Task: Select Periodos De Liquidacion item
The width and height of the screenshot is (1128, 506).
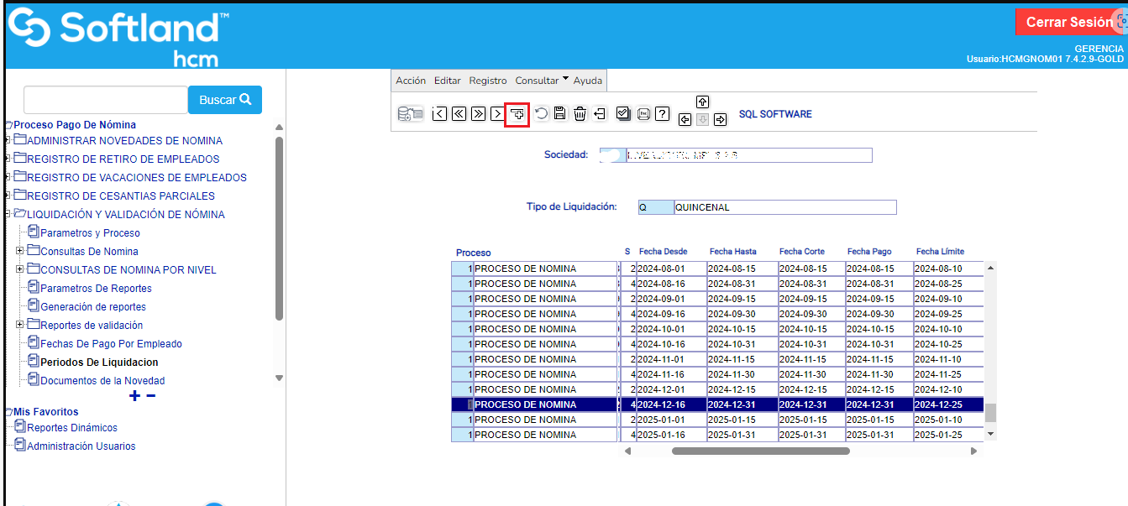Action: [99, 362]
